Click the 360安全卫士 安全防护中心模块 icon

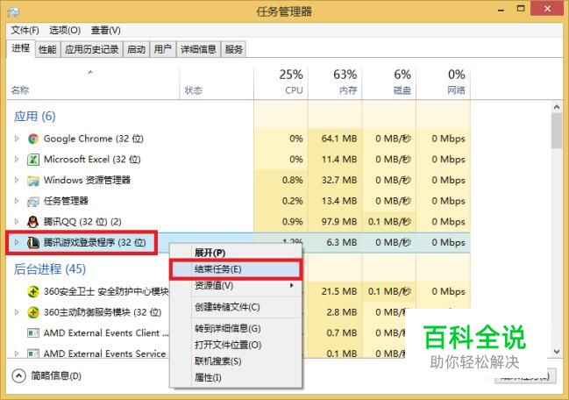tap(33, 291)
